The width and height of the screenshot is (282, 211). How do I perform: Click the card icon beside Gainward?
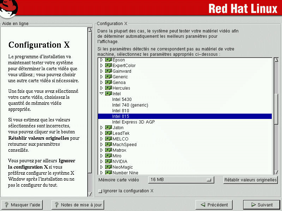pos(108,71)
